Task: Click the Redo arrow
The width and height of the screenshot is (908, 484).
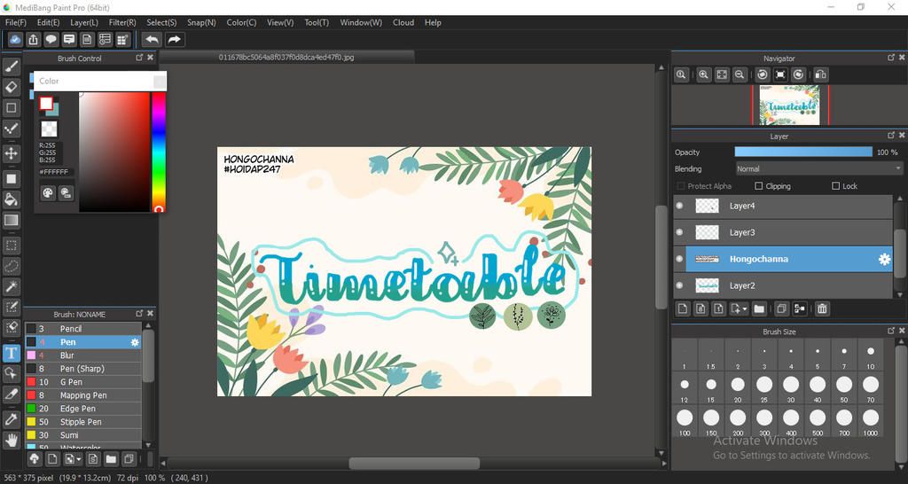Action: coord(174,39)
